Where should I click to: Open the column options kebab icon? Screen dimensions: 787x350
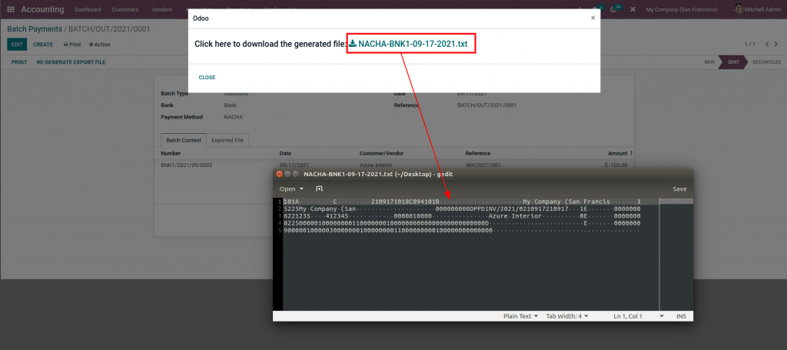pyautogui.click(x=632, y=153)
